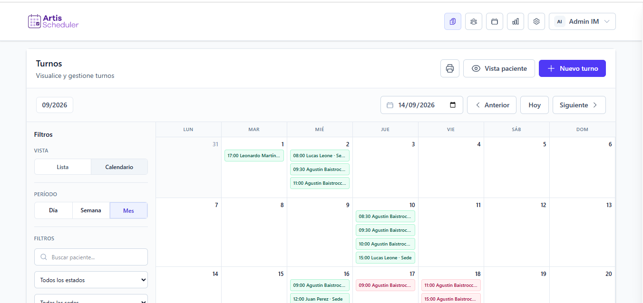Select day 14 in the calendar

(x=189, y=285)
